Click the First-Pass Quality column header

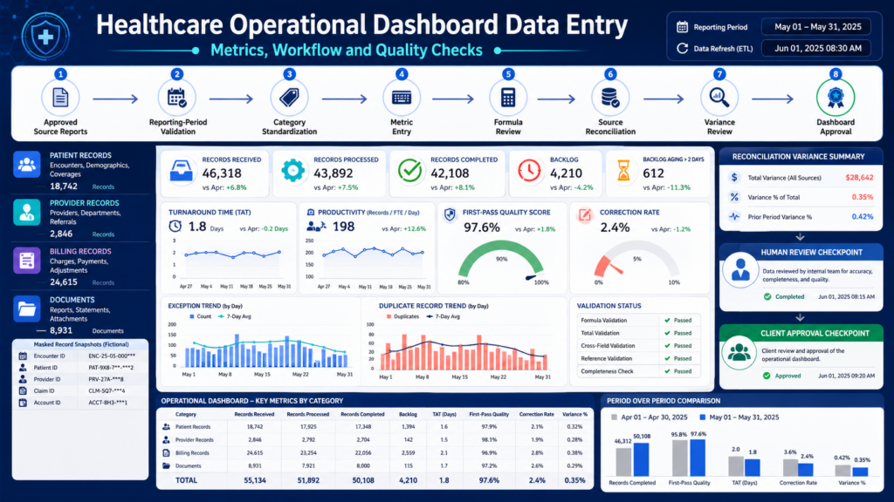(489, 414)
